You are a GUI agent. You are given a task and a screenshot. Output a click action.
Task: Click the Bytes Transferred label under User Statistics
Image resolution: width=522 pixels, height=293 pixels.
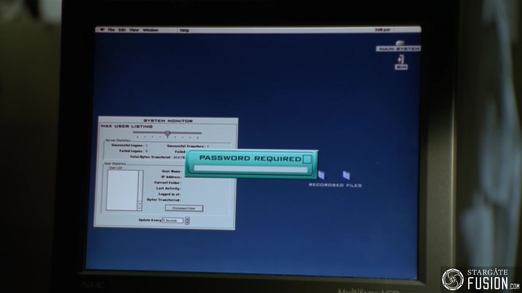coord(164,200)
